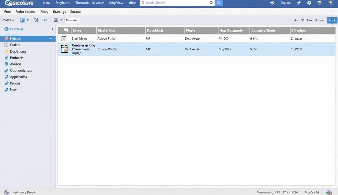This screenshot has width=338, height=195.
Task: Select the Proe tab
Action: (8, 12)
